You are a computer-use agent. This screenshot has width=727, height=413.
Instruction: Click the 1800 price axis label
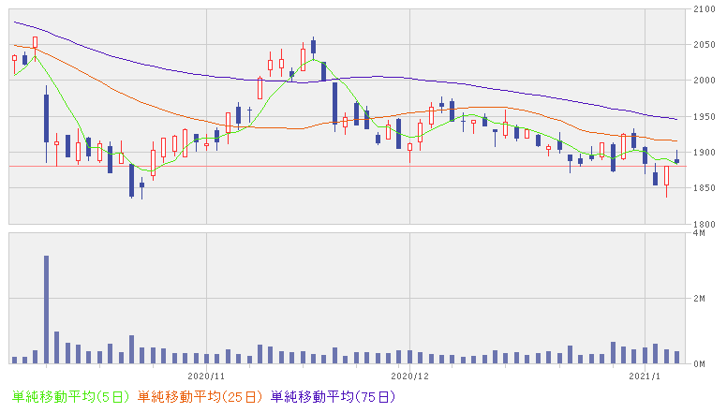click(702, 225)
